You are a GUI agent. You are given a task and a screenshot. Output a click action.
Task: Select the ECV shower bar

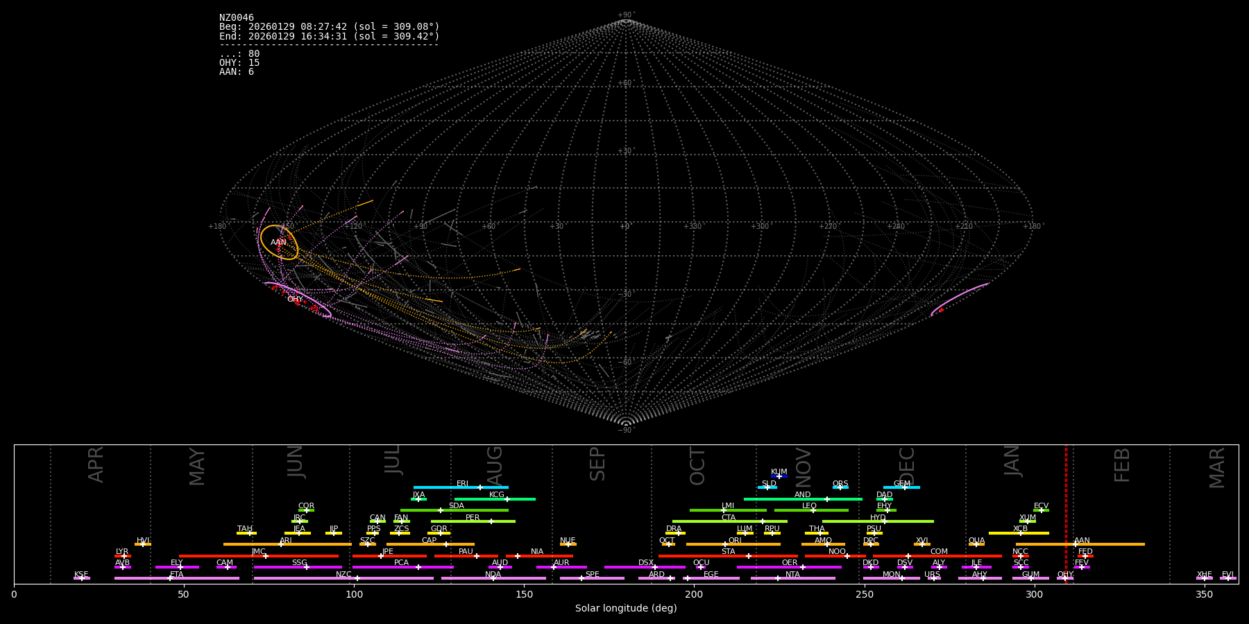click(x=1041, y=510)
